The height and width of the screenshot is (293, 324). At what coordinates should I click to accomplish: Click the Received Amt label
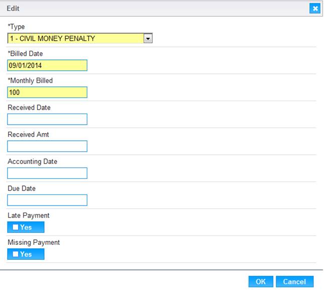point(28,134)
